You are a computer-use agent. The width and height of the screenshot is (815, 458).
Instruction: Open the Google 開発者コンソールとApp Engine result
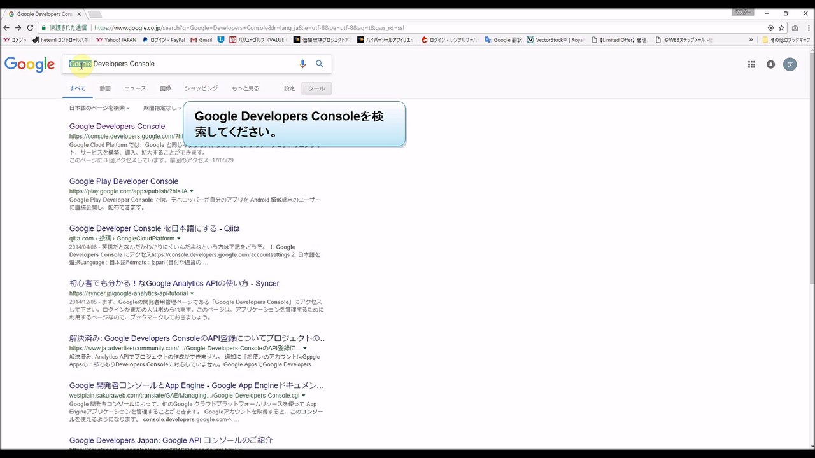197,385
